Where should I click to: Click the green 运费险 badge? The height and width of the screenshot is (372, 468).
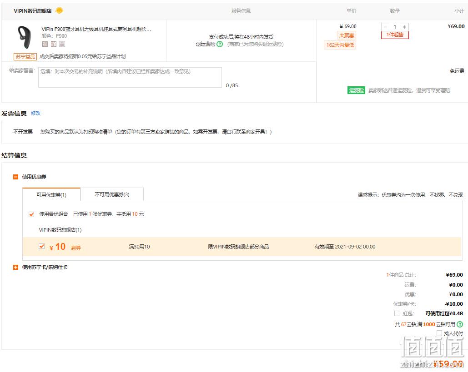(357, 90)
